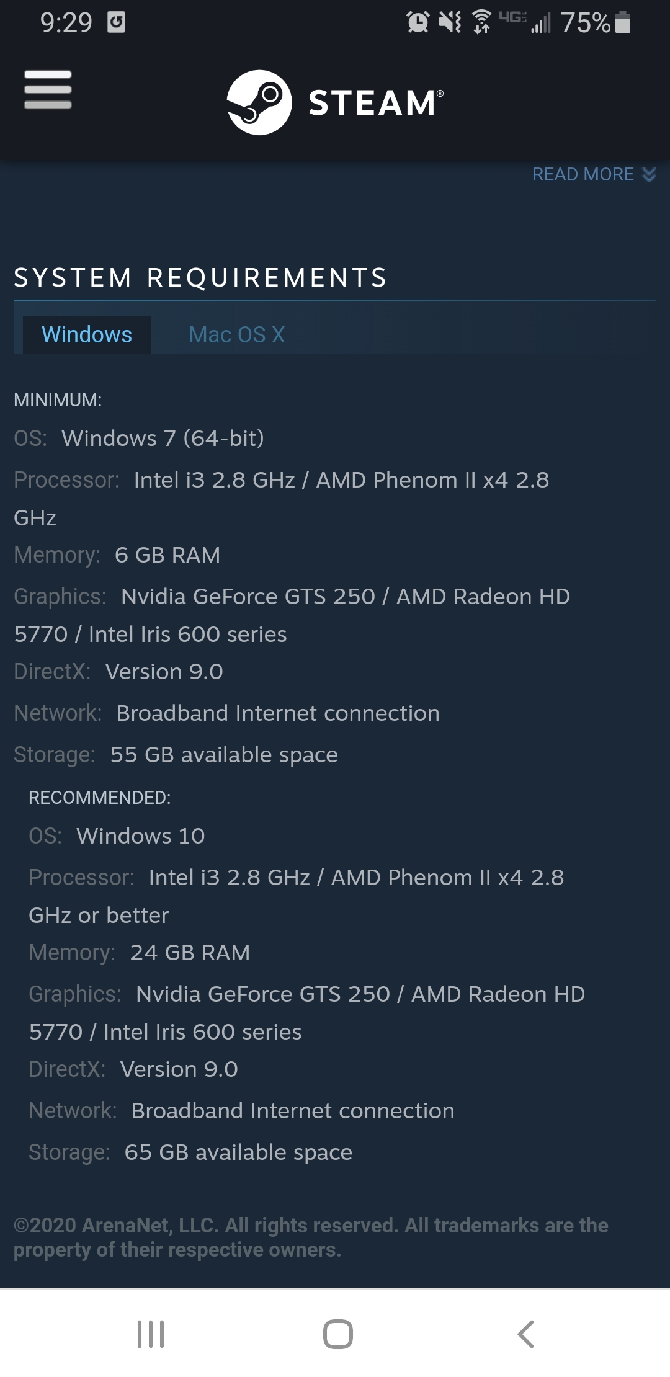Tap the alarm clock status bar icon
Viewport: 670px width, 1377px height.
418,22
